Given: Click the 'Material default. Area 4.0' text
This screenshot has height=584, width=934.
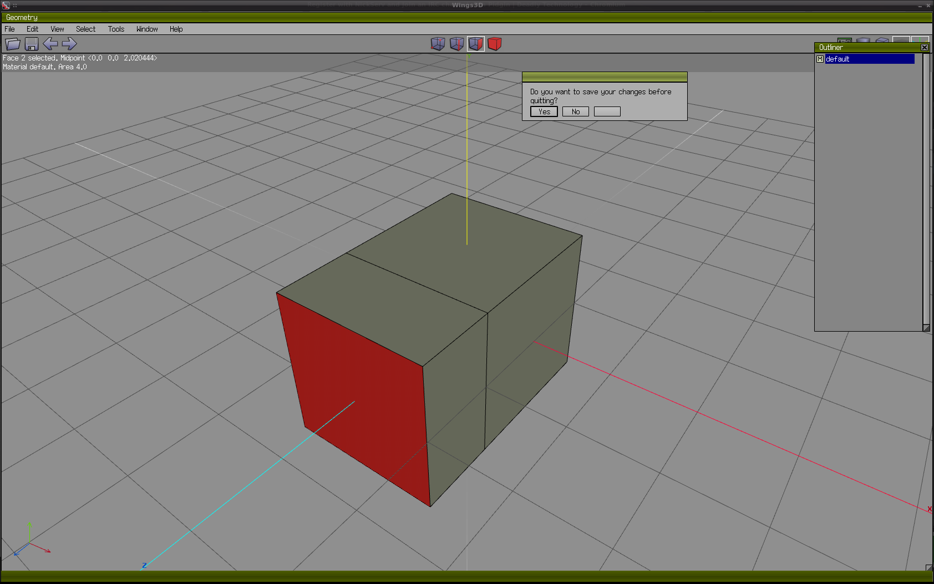Looking at the screenshot, I should tap(45, 67).
